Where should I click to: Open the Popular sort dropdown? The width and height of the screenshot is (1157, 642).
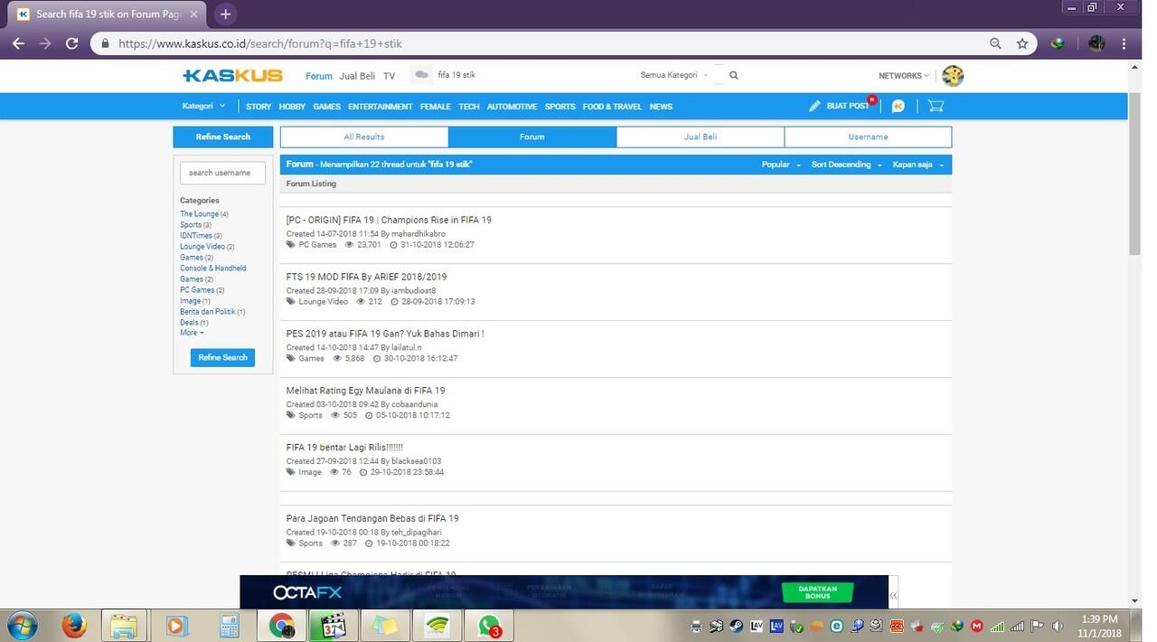781,165
